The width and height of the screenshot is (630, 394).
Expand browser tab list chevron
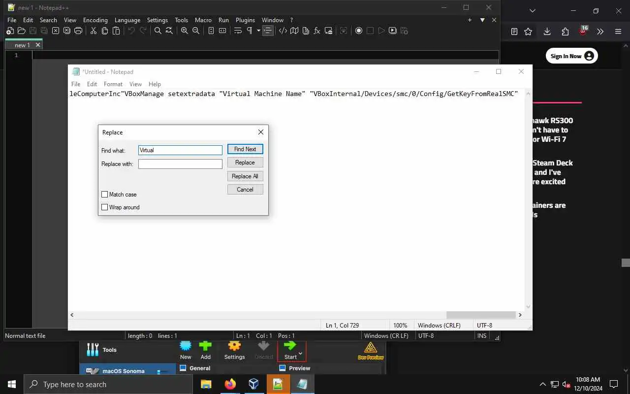(533, 11)
